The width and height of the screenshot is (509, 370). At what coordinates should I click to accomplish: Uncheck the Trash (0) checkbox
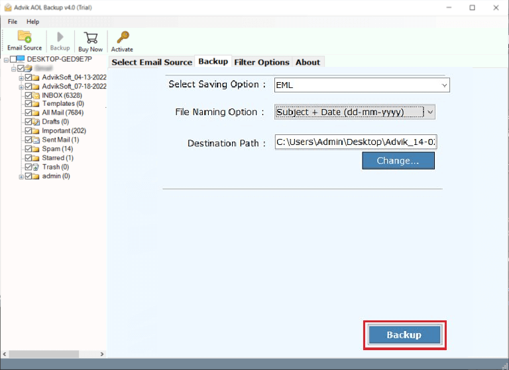pyautogui.click(x=28, y=167)
